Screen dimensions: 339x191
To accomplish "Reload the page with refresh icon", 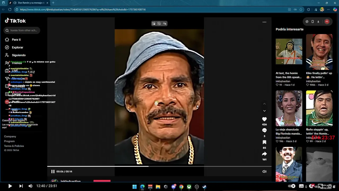I will (10, 9).
